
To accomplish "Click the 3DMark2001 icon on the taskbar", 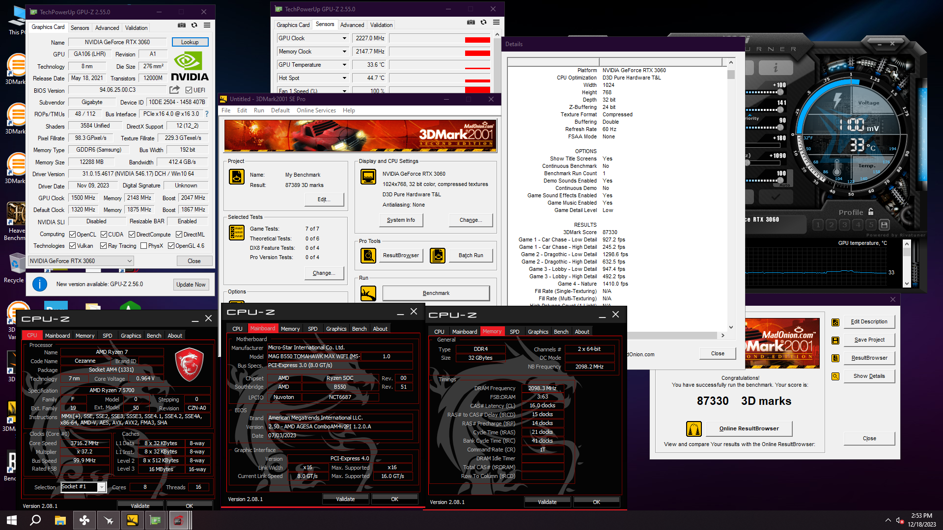I will 132,520.
